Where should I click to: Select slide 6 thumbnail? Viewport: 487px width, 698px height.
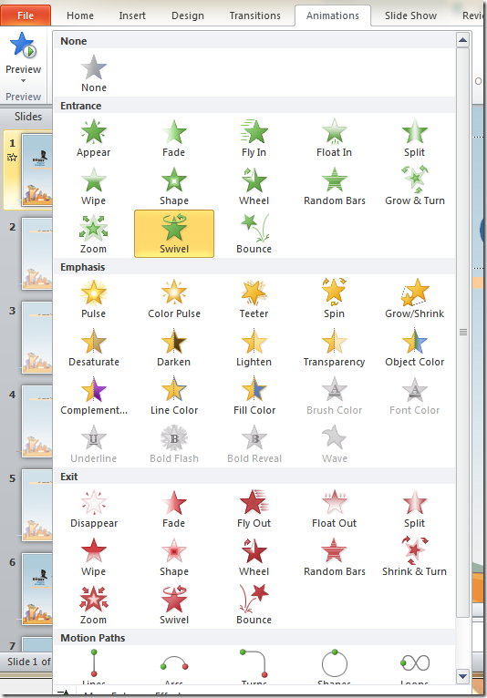click(37, 589)
